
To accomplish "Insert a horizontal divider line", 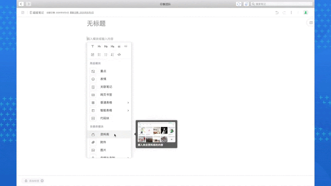I will tap(126, 46).
